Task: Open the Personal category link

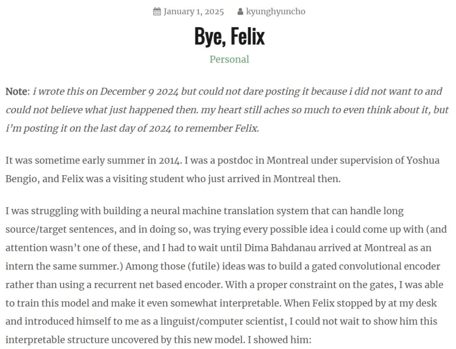Action: [x=229, y=60]
